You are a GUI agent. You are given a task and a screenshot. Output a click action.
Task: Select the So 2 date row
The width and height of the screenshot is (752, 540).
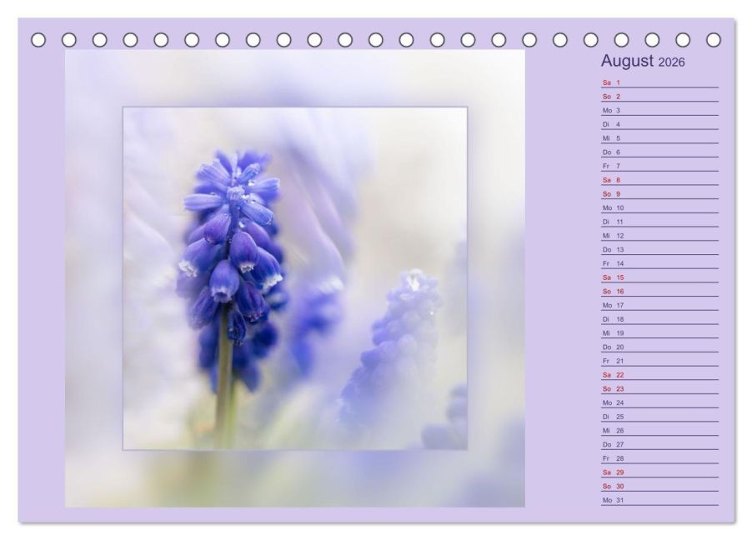pyautogui.click(x=659, y=97)
